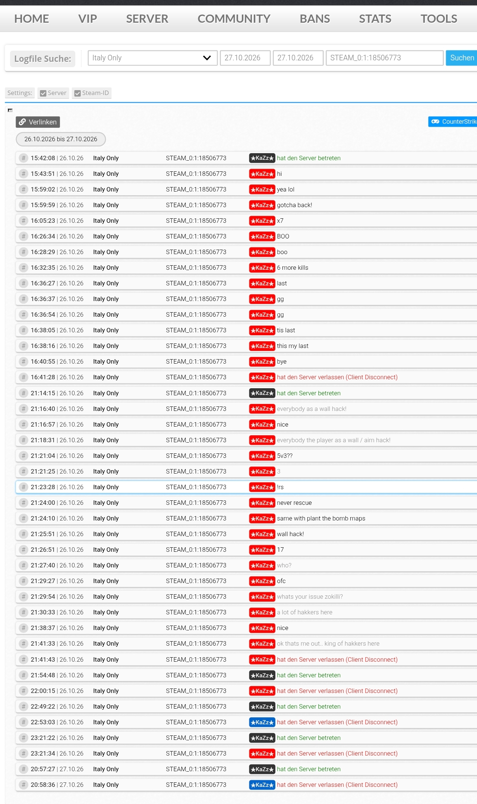Open the TOOLS menu
Viewport: 477px width, 804px height.
[x=439, y=19]
